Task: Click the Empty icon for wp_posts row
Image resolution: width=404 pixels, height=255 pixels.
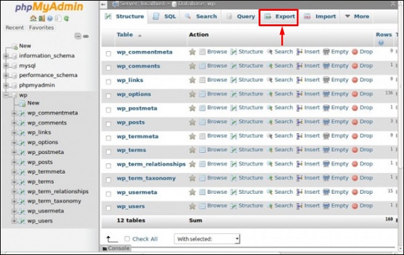Action: pos(326,122)
